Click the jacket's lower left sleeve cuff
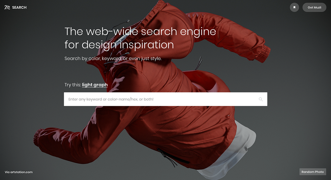The image size is (331, 180). [x=38, y=138]
